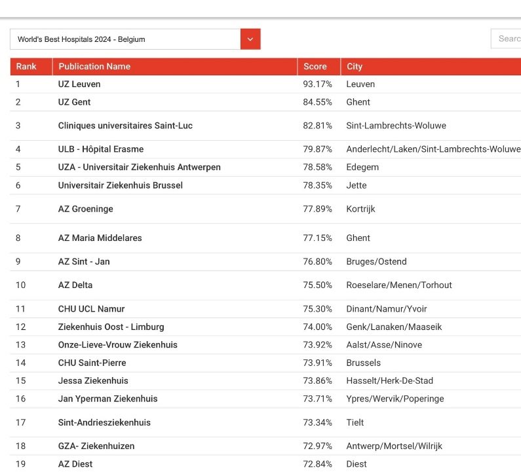Image resolution: width=521 pixels, height=472 pixels.
Task: Select GZA- Ziekenhuizen entry
Action: (96, 446)
